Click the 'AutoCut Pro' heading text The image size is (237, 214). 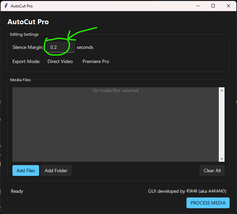[x=28, y=22]
